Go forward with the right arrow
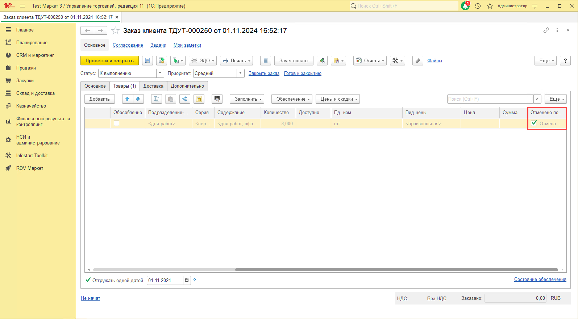 (100, 31)
